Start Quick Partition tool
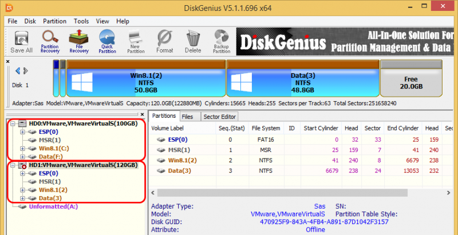Viewport: 458px width, 235px height. (107, 42)
